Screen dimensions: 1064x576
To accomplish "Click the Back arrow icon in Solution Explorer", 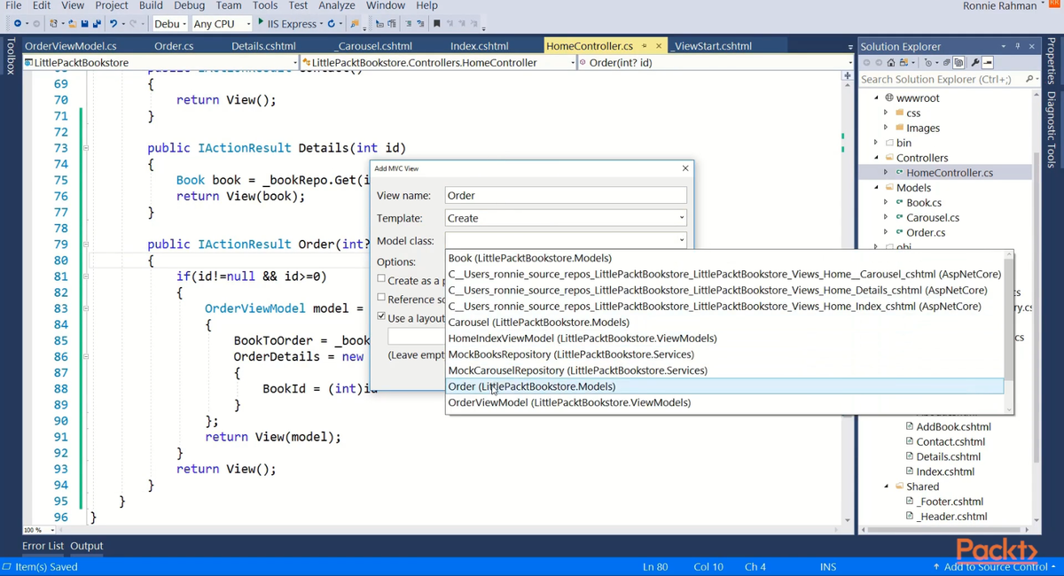I will [x=866, y=63].
